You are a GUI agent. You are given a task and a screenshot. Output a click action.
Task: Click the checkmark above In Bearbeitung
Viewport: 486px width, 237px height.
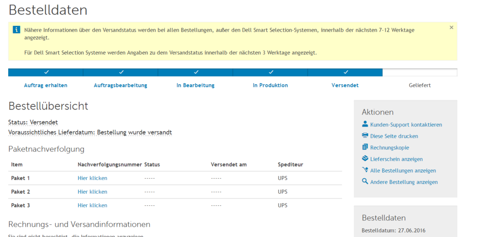coord(196,72)
